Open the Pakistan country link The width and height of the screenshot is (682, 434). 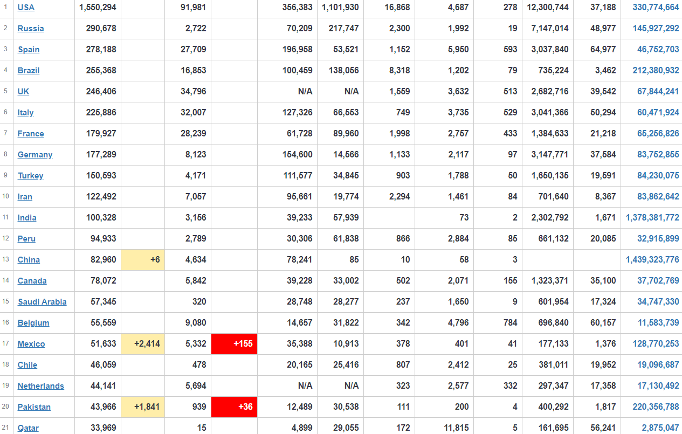pos(34,407)
